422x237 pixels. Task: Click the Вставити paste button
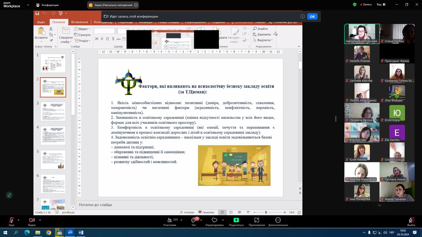coord(41,34)
